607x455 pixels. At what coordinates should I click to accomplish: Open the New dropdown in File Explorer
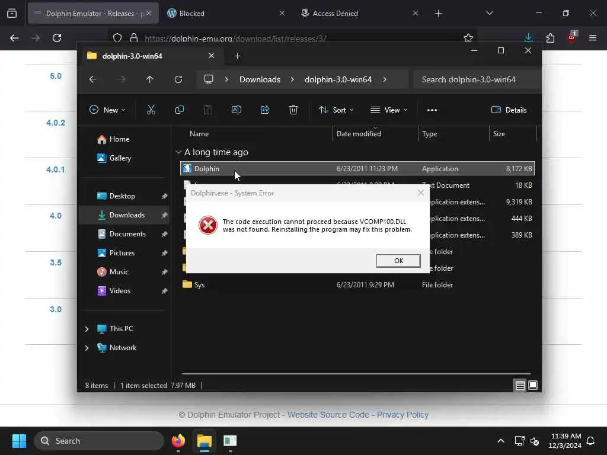click(x=107, y=110)
